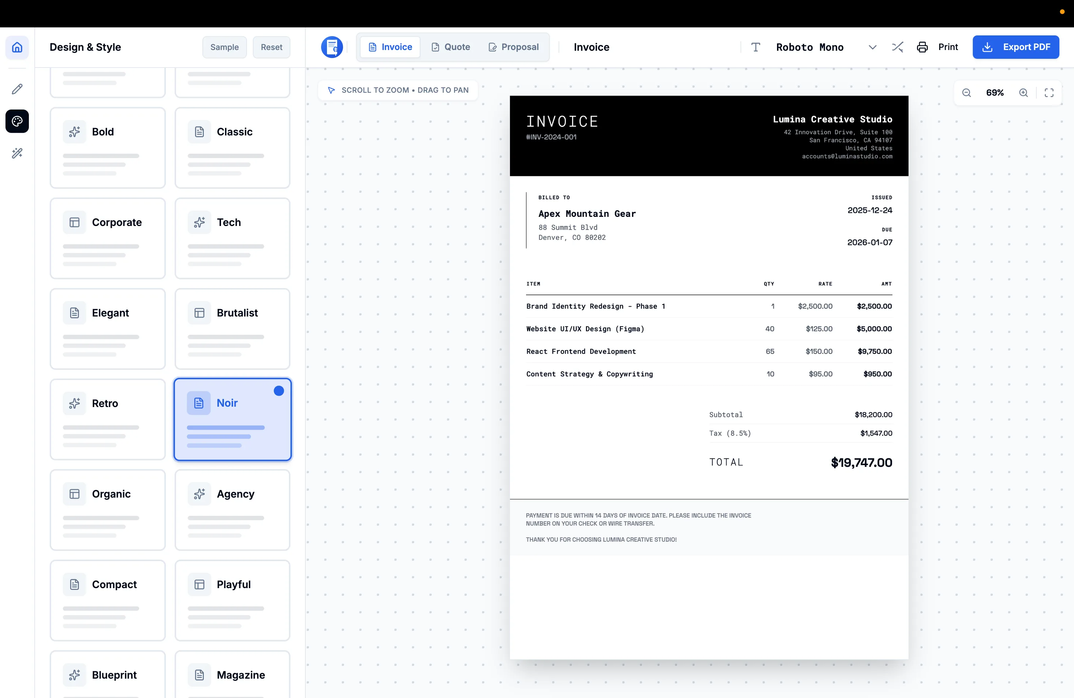Open the pencil Edit icon in sidebar
This screenshot has height=698, width=1074.
point(17,89)
